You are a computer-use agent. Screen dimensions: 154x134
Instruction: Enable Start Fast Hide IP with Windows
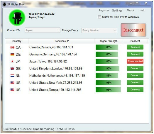pyautogui.click(x=99, y=17)
